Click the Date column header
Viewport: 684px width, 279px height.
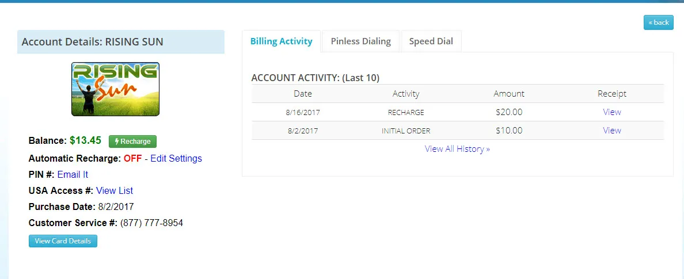(x=303, y=94)
